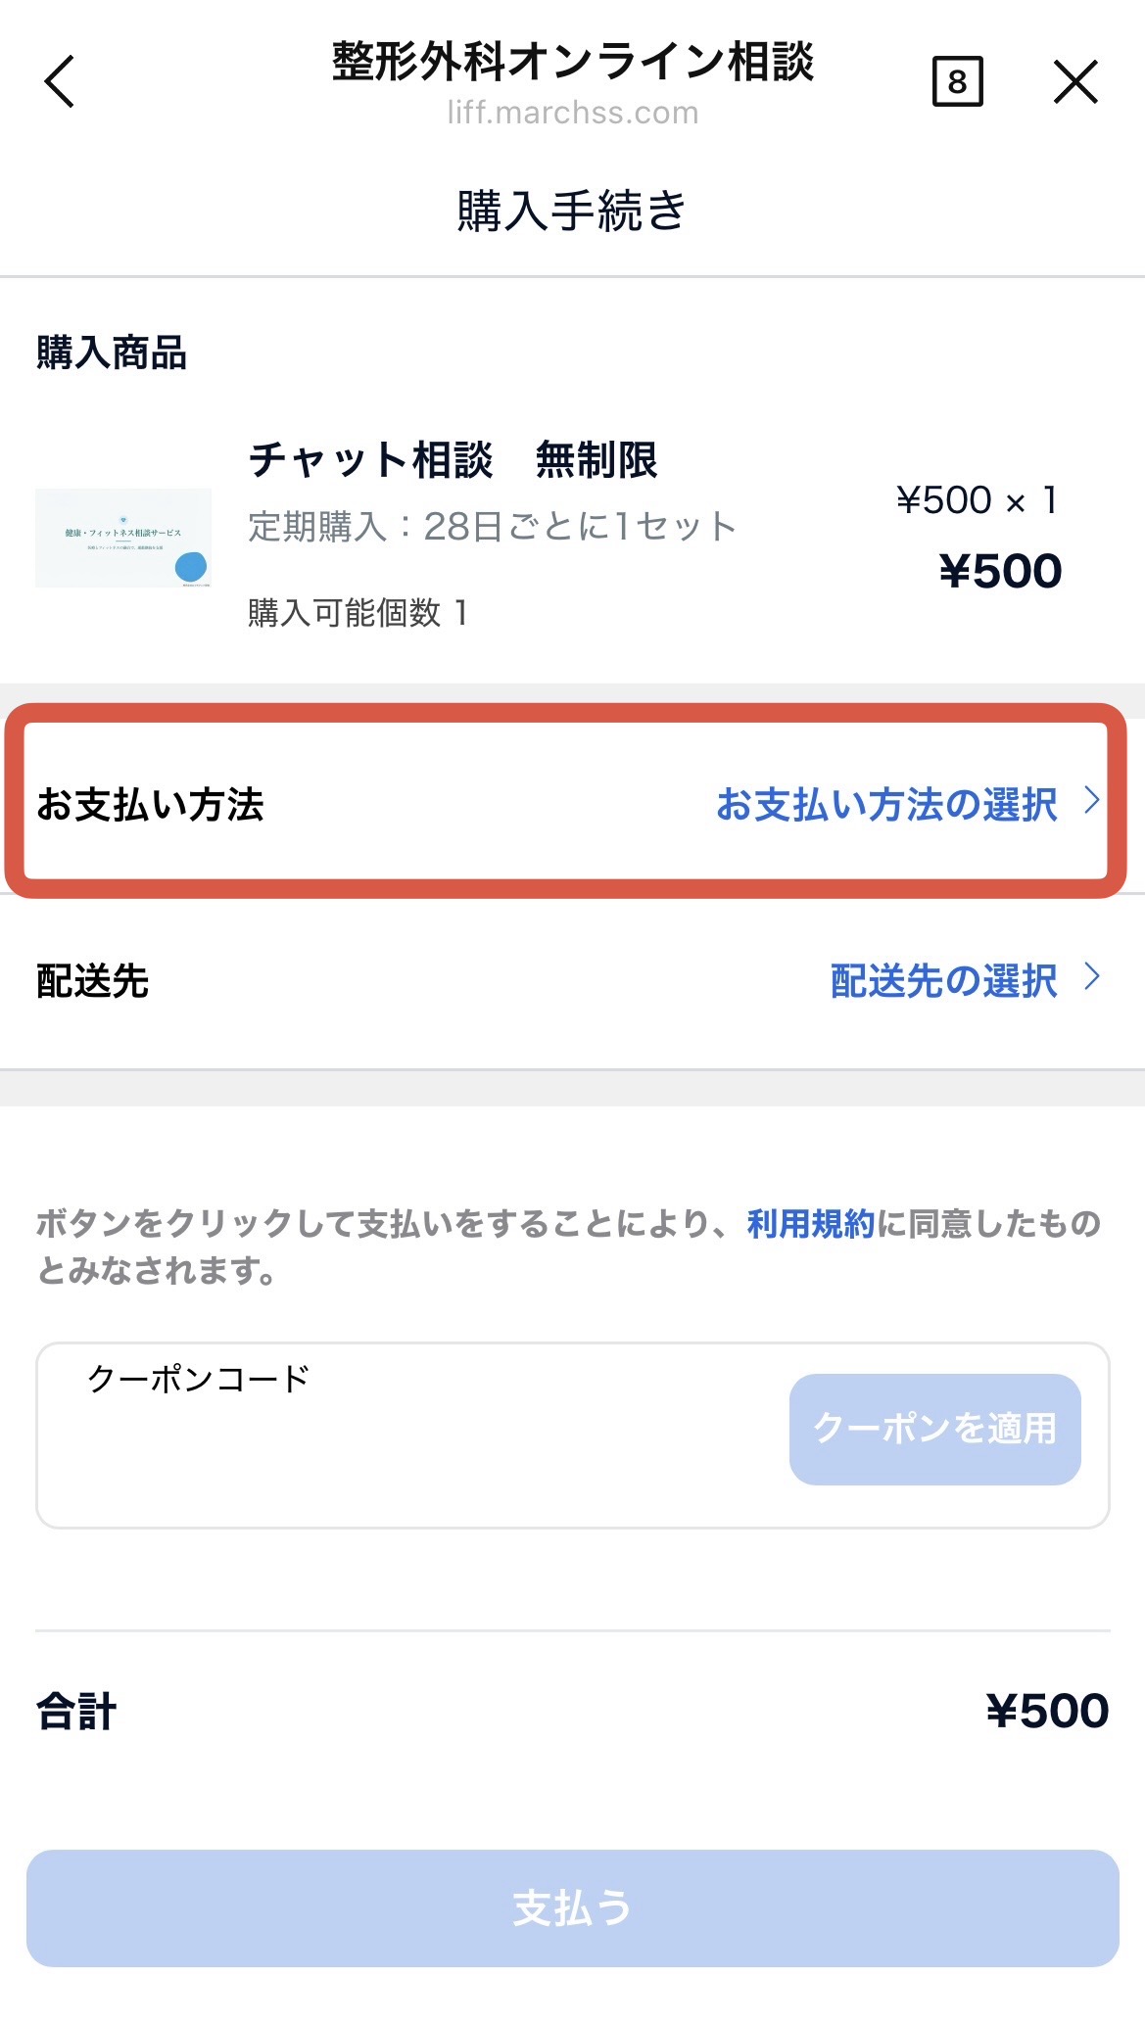Open the tab counter showing 8
Image resolution: width=1145 pixels, height=2024 pixels.
(x=957, y=81)
